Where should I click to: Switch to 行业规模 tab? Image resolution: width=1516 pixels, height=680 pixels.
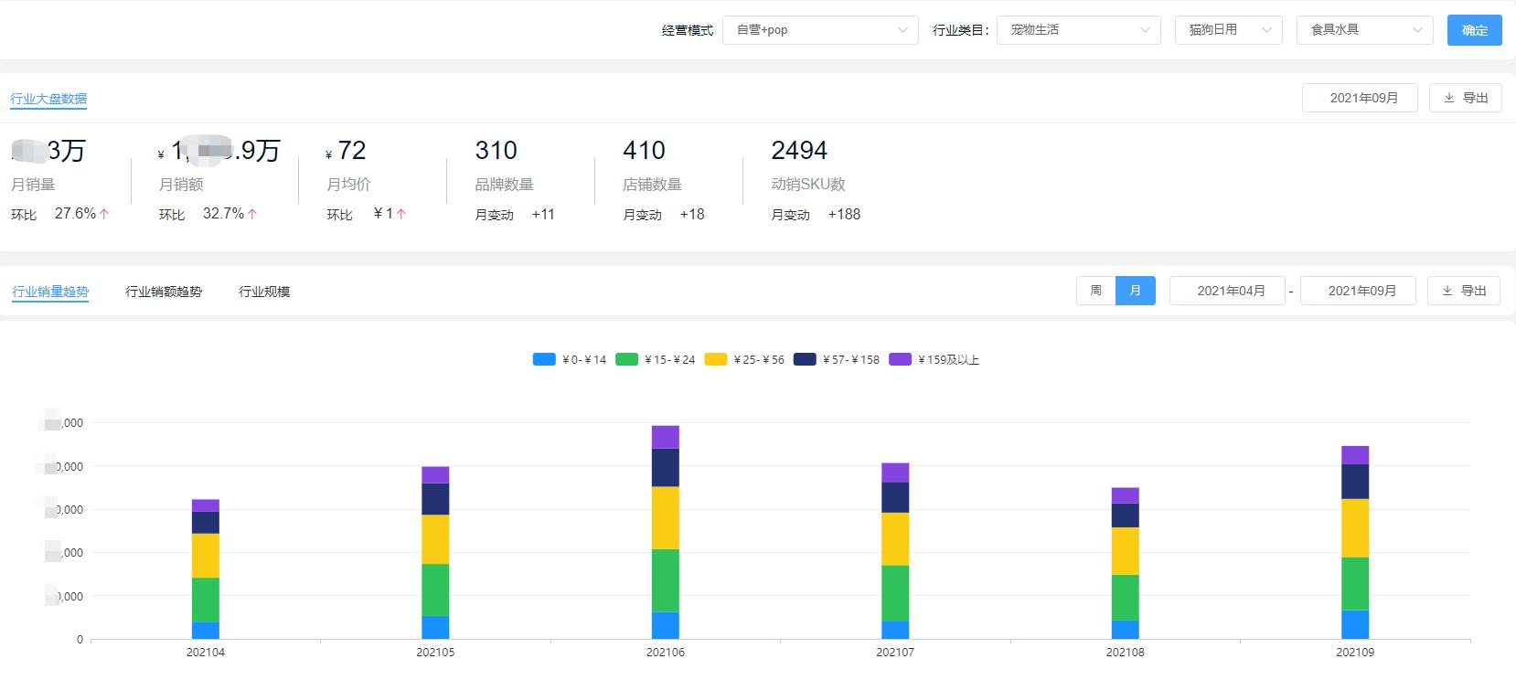(x=264, y=292)
